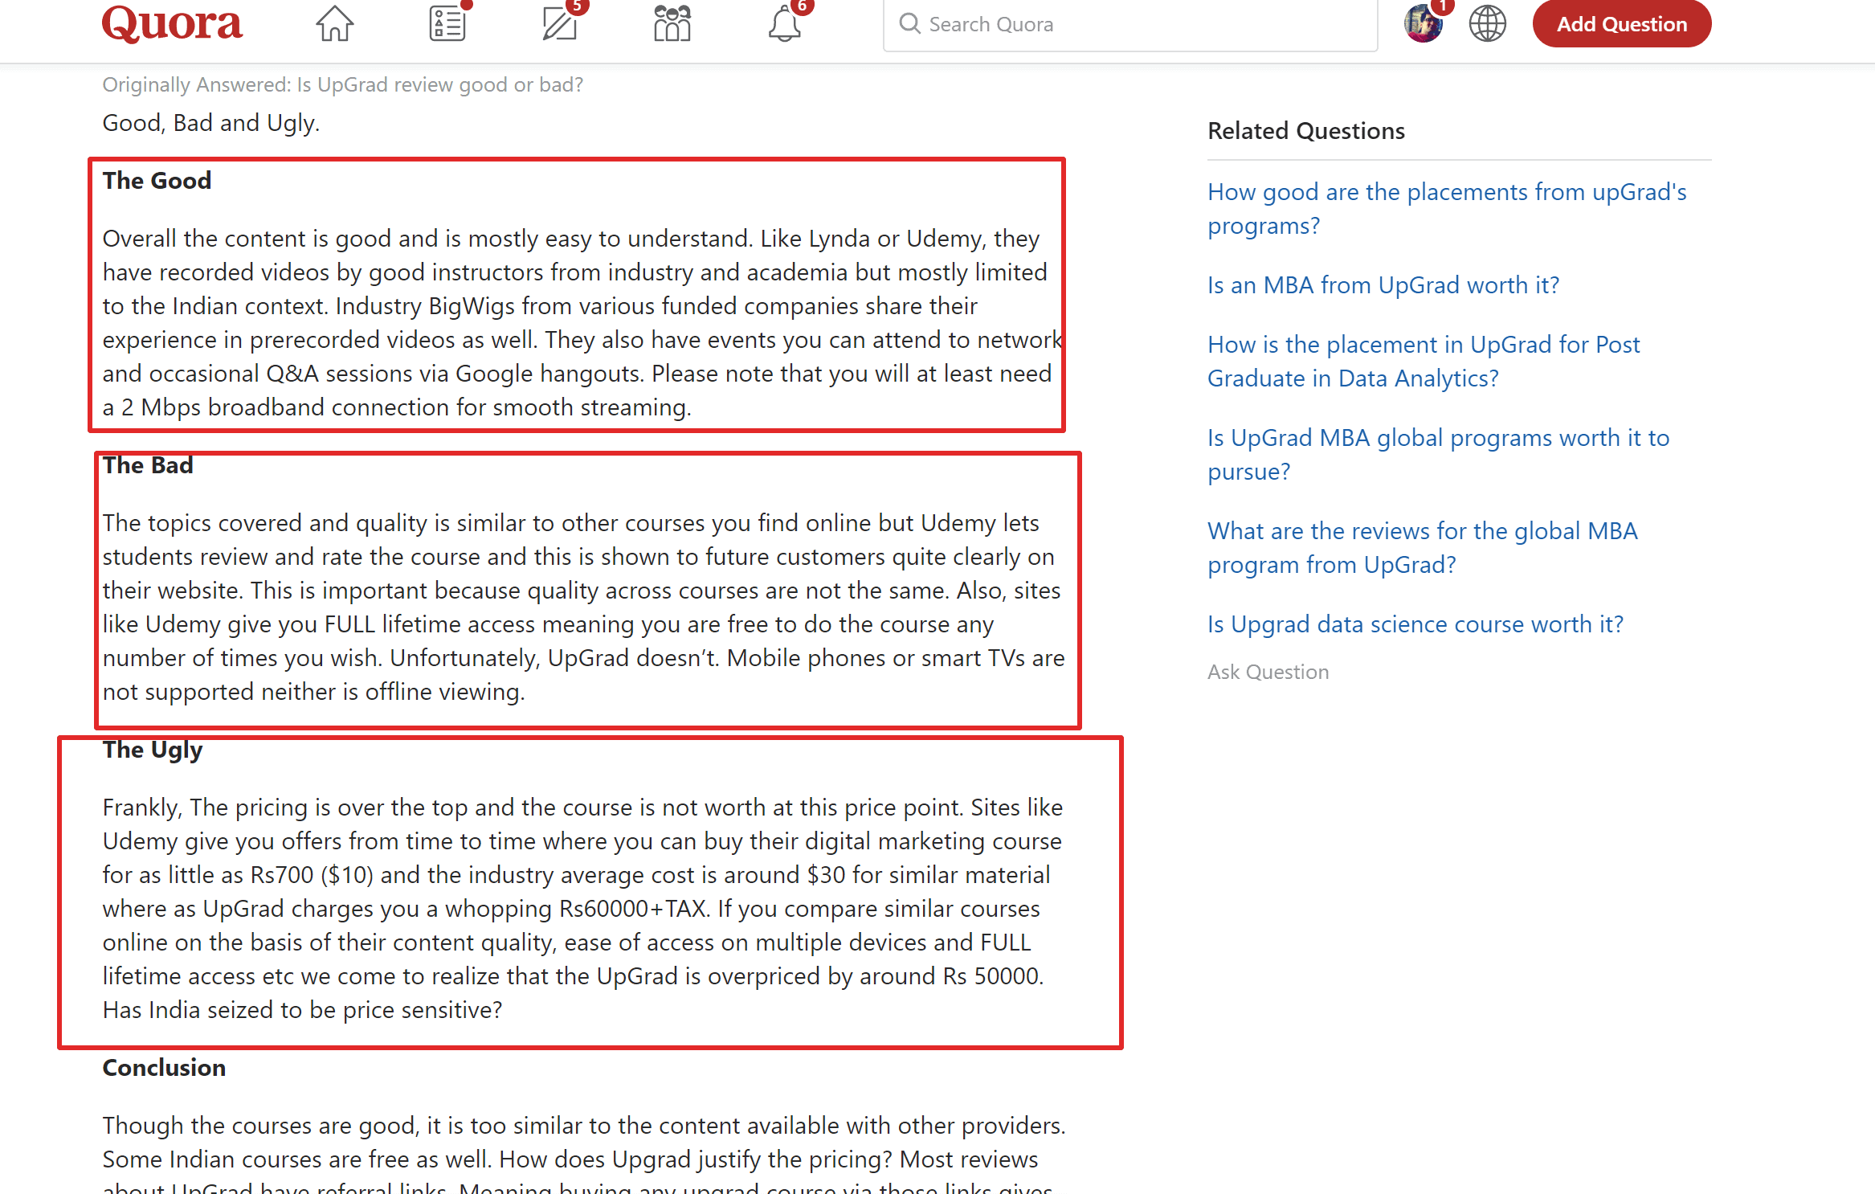The image size is (1875, 1194).
Task: Open the Answer pencil icon
Action: point(560,24)
